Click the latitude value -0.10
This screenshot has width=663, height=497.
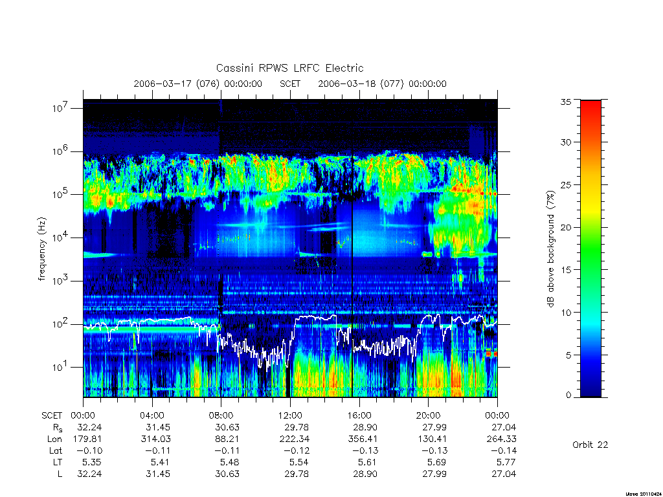coord(89,450)
